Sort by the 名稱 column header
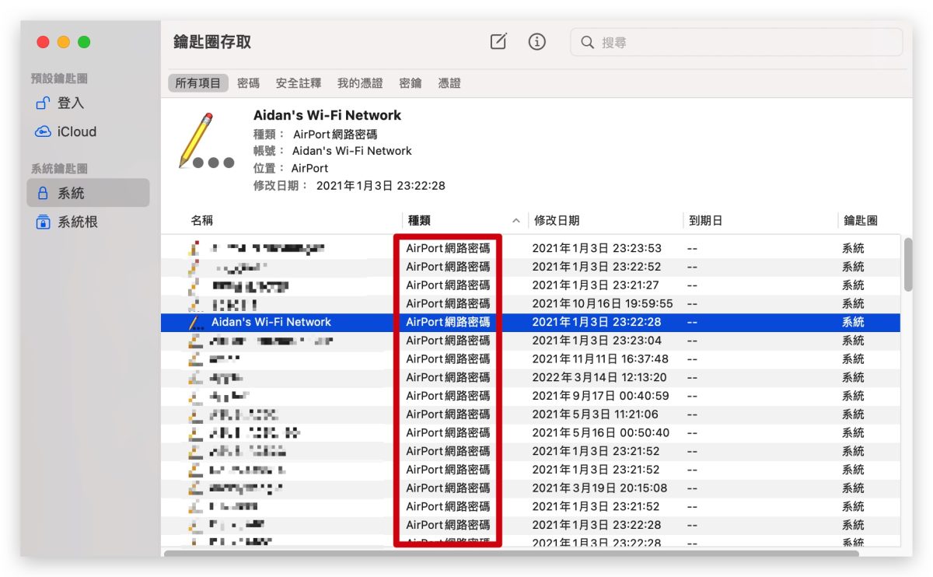This screenshot has width=933, height=577. pos(201,220)
